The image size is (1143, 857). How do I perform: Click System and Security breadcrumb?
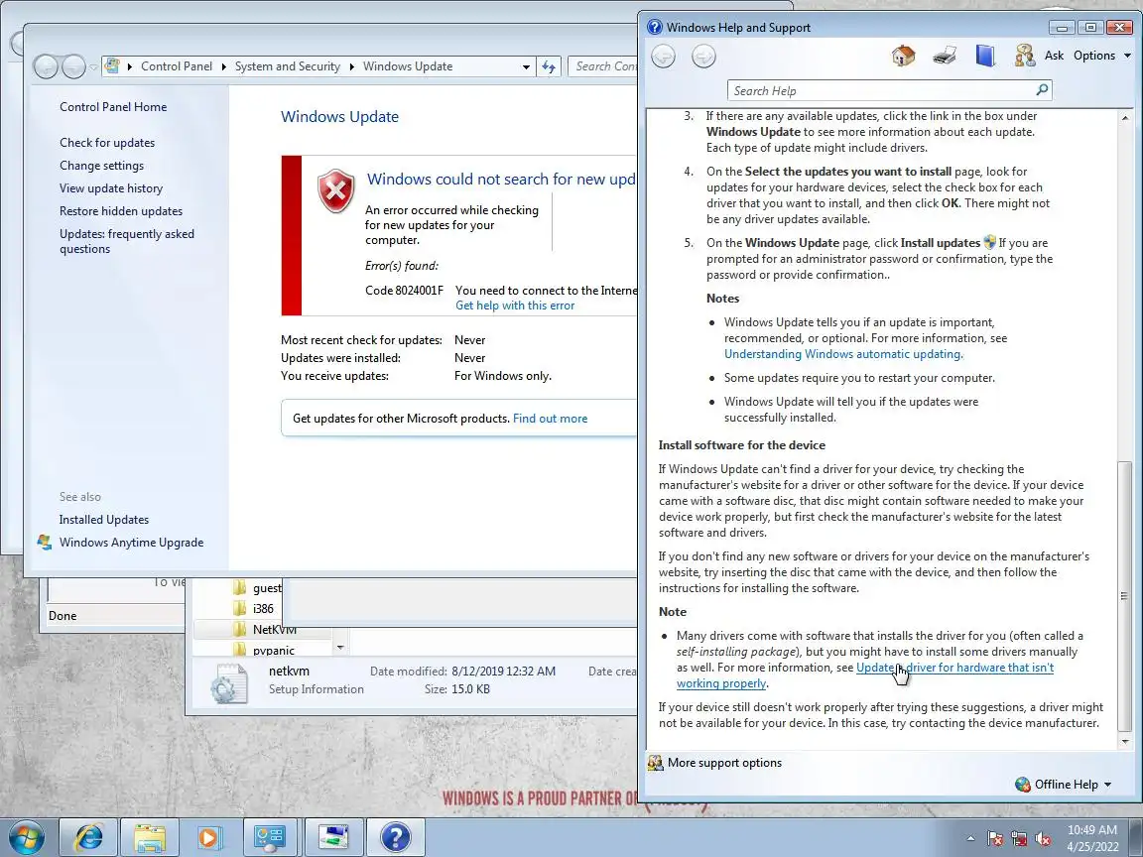(x=287, y=66)
